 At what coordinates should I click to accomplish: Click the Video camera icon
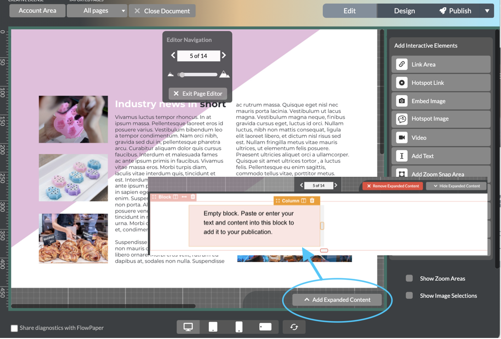[402, 137]
